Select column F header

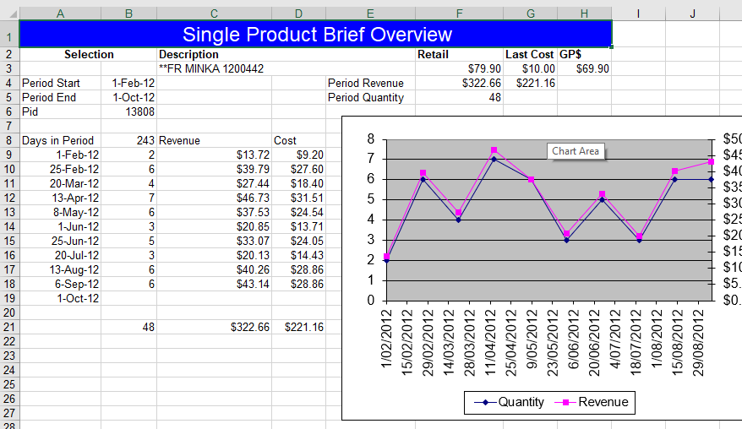pos(459,14)
